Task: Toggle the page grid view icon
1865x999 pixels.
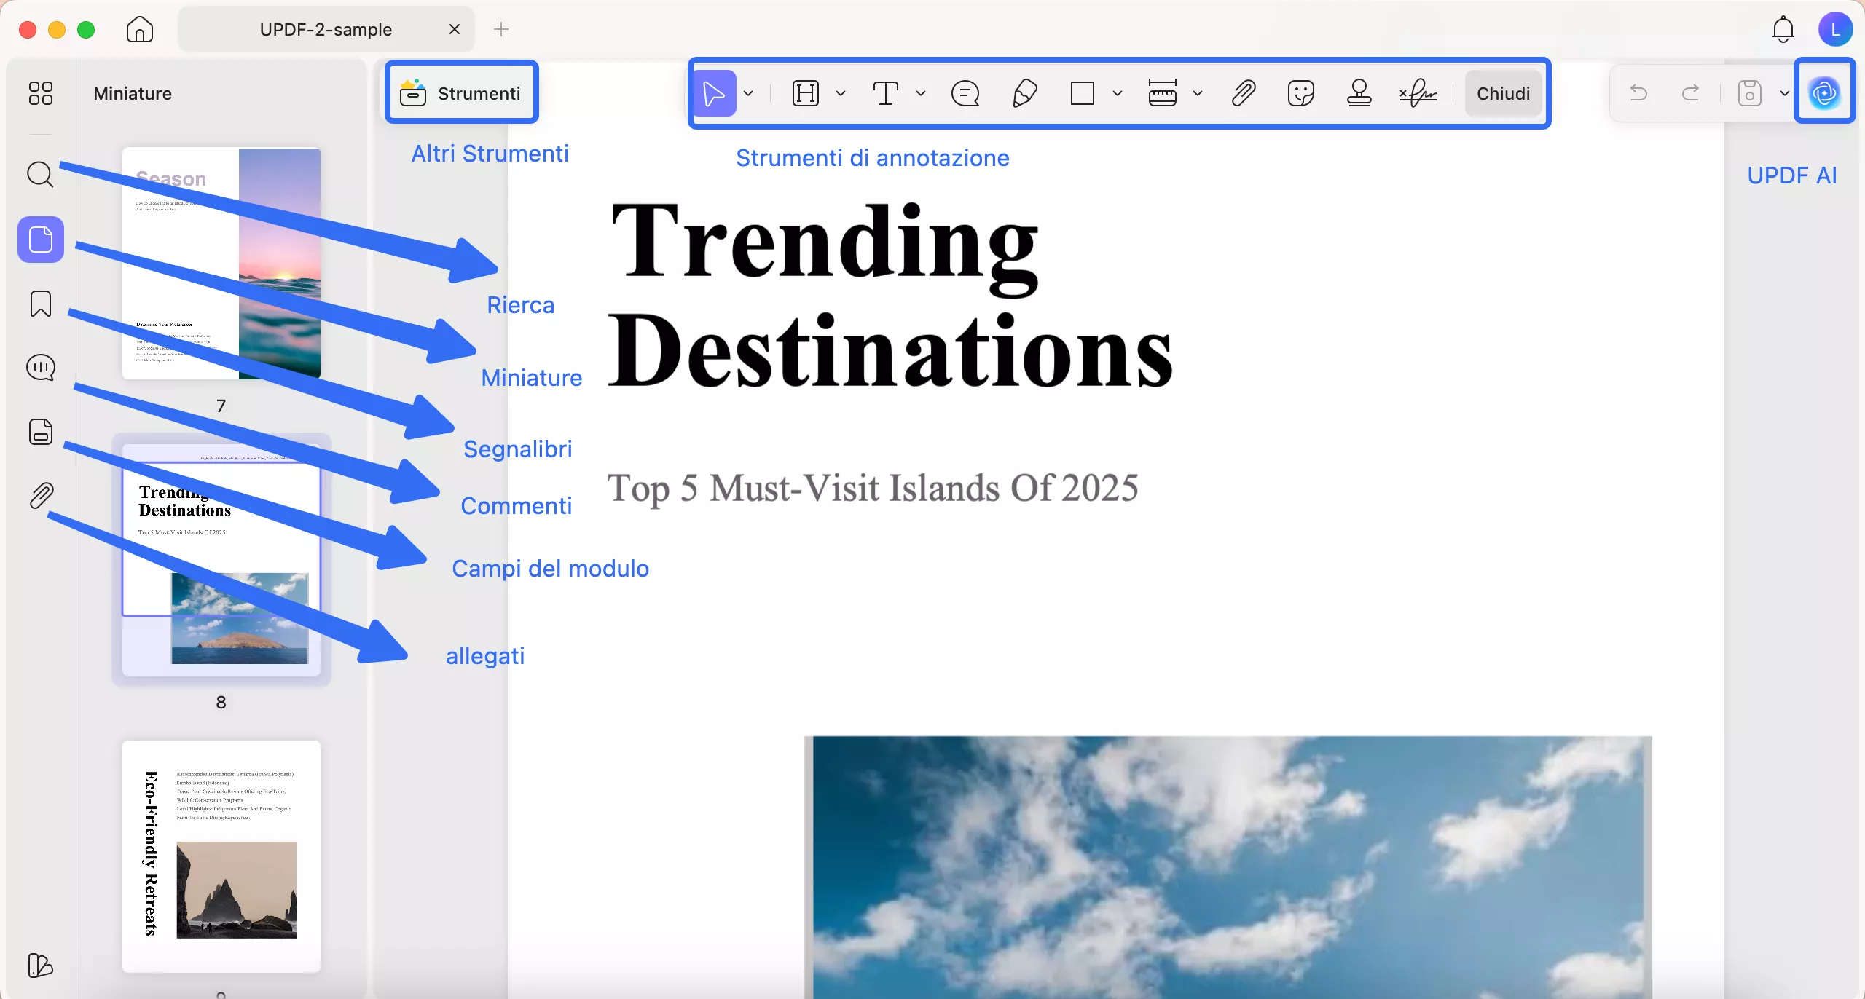Action: tap(41, 93)
